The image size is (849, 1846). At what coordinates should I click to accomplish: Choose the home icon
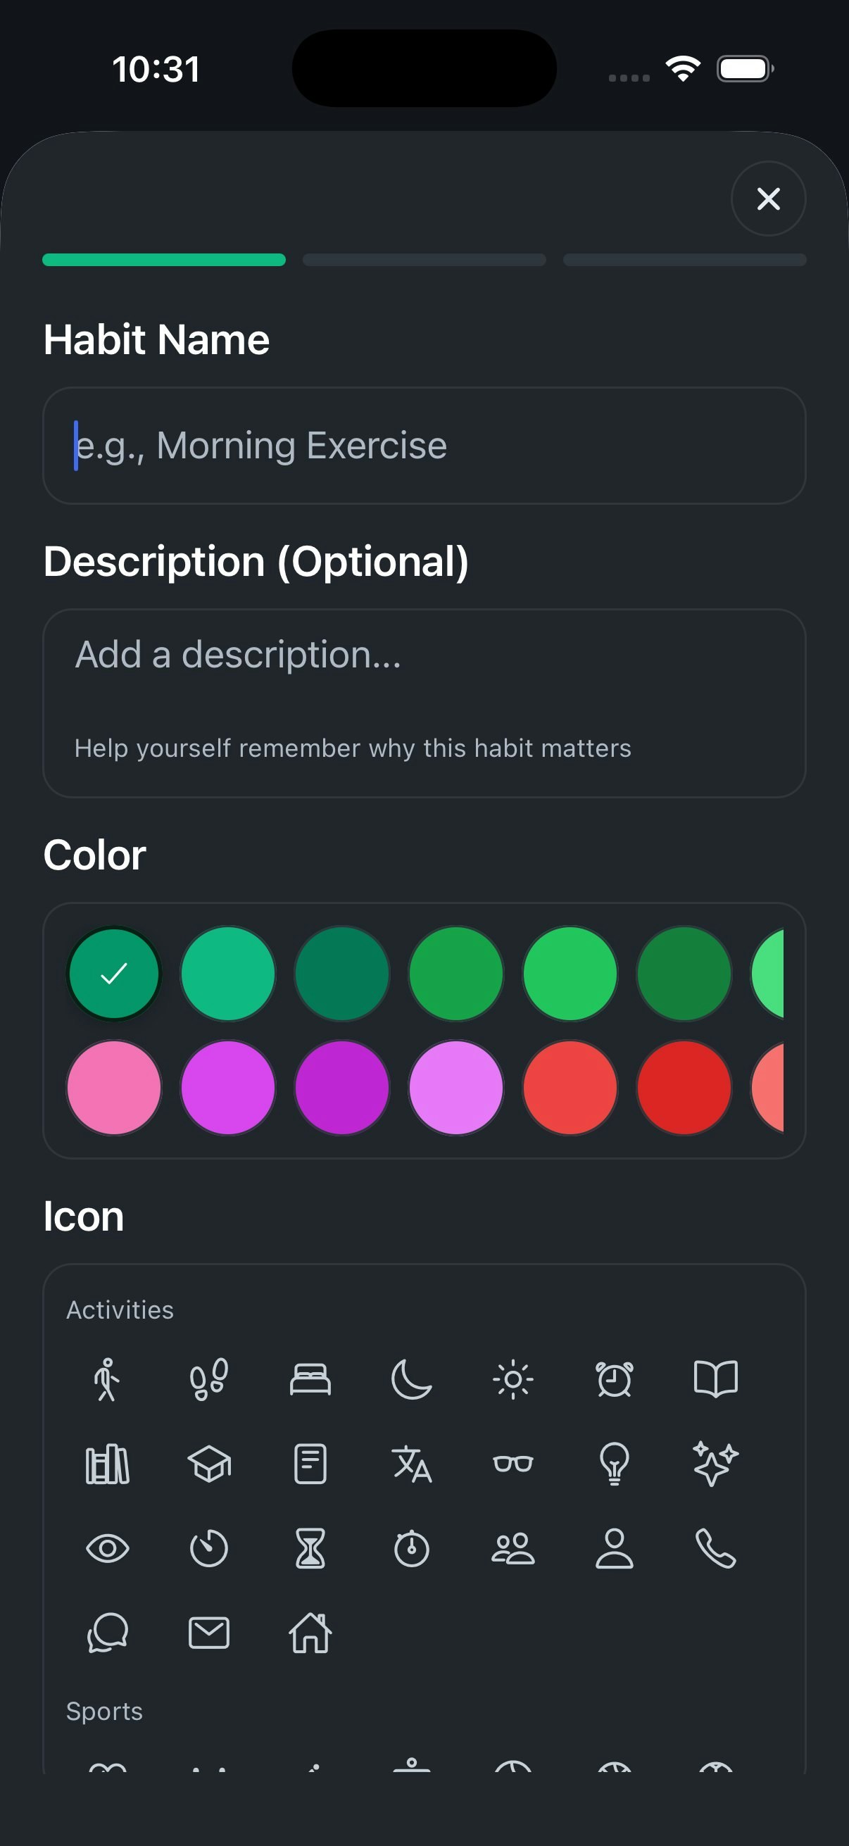[x=311, y=1634]
